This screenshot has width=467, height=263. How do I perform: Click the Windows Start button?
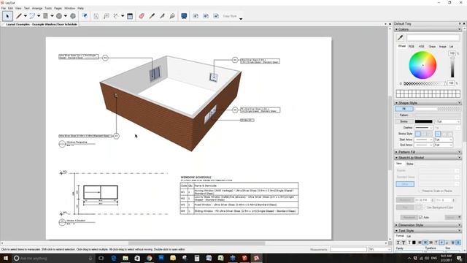(x=6, y=258)
